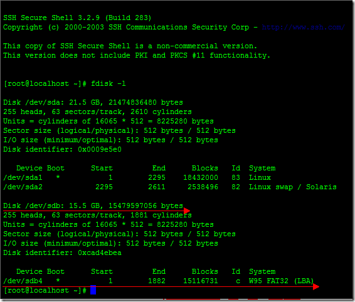Click the End value 1882
This screenshot has width=355, height=302.
[x=157, y=281]
